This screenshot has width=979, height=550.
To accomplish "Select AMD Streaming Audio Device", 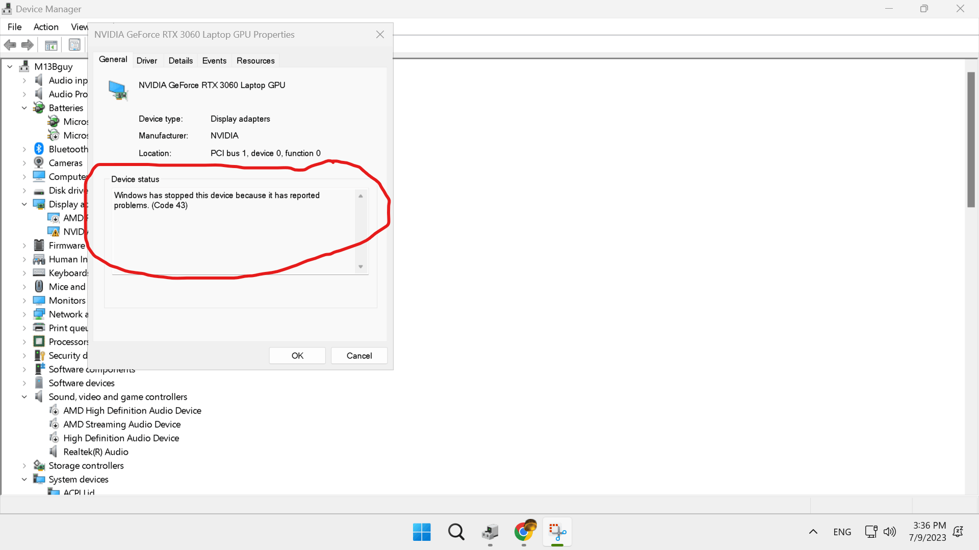I will click(122, 424).
